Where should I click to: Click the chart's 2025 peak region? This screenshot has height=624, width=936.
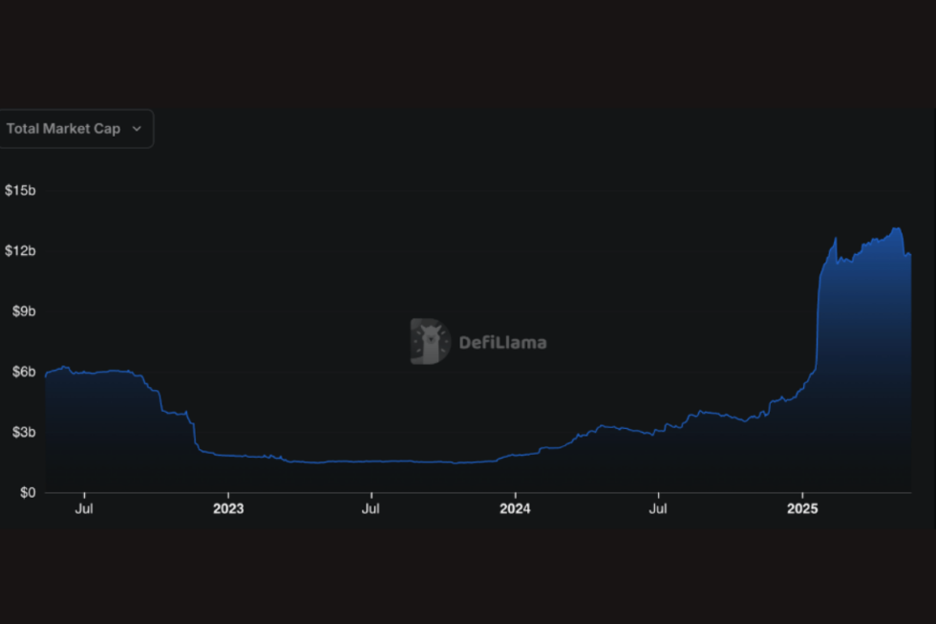pos(895,229)
